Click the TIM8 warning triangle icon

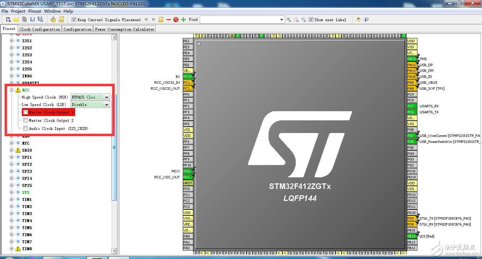(x=18, y=249)
